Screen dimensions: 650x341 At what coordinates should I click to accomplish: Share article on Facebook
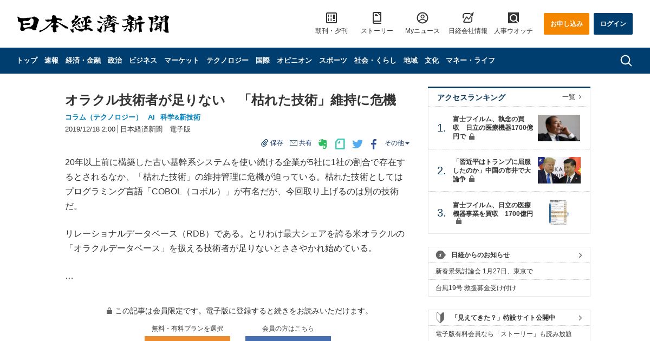tap(374, 144)
